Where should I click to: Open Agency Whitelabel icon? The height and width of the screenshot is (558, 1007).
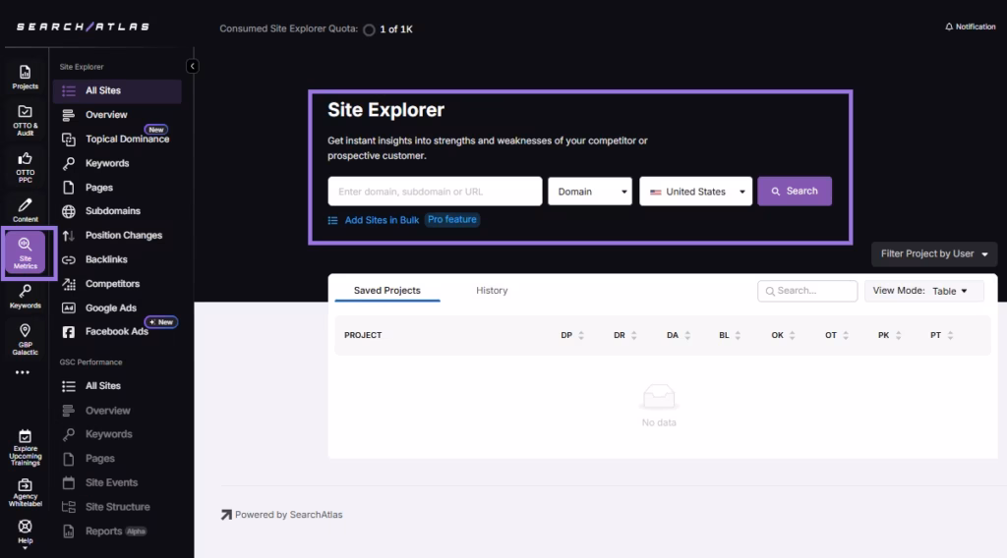tap(26, 489)
